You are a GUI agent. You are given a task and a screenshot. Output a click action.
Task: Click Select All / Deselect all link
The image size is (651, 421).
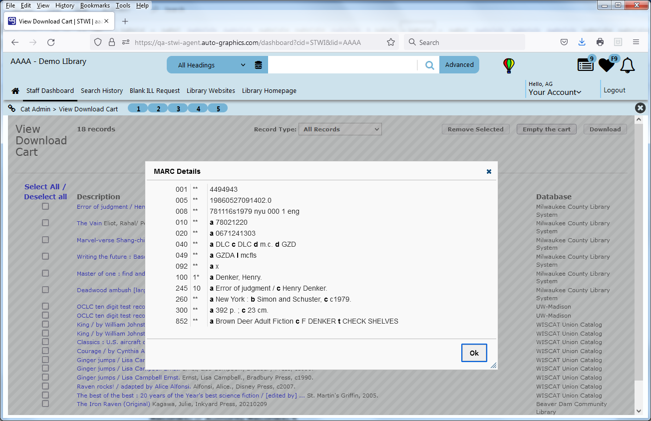(x=45, y=192)
